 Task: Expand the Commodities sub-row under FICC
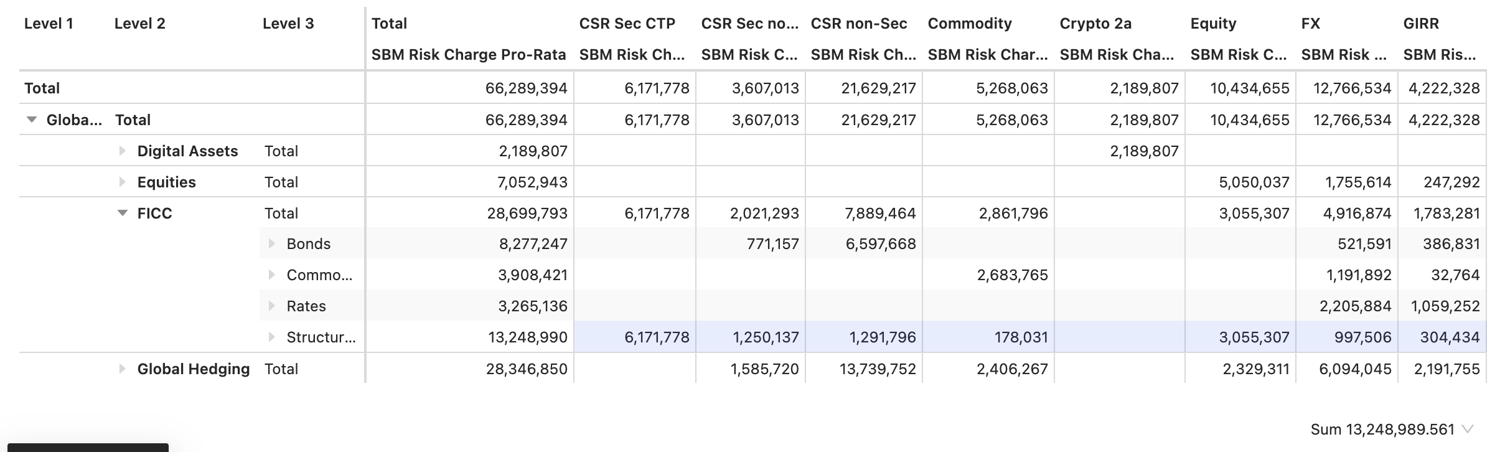coord(271,275)
